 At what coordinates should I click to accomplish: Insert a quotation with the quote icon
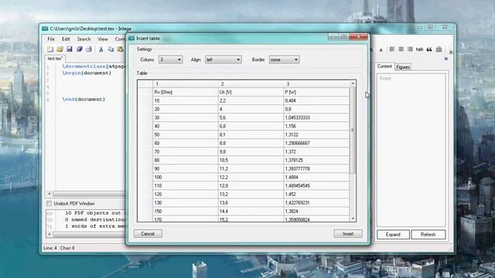click(429, 49)
